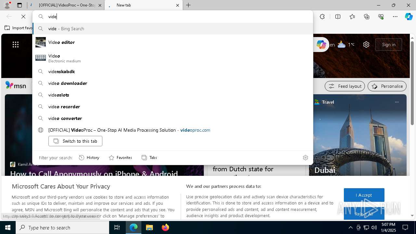Viewport: 416px width, 234px height.
Task: Click the address bar input field
Action: pyautogui.click(x=172, y=17)
